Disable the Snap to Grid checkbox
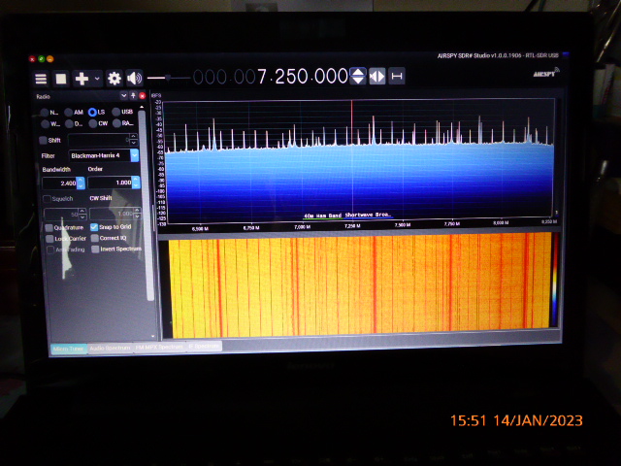Image resolution: width=621 pixels, height=466 pixels. click(x=94, y=227)
